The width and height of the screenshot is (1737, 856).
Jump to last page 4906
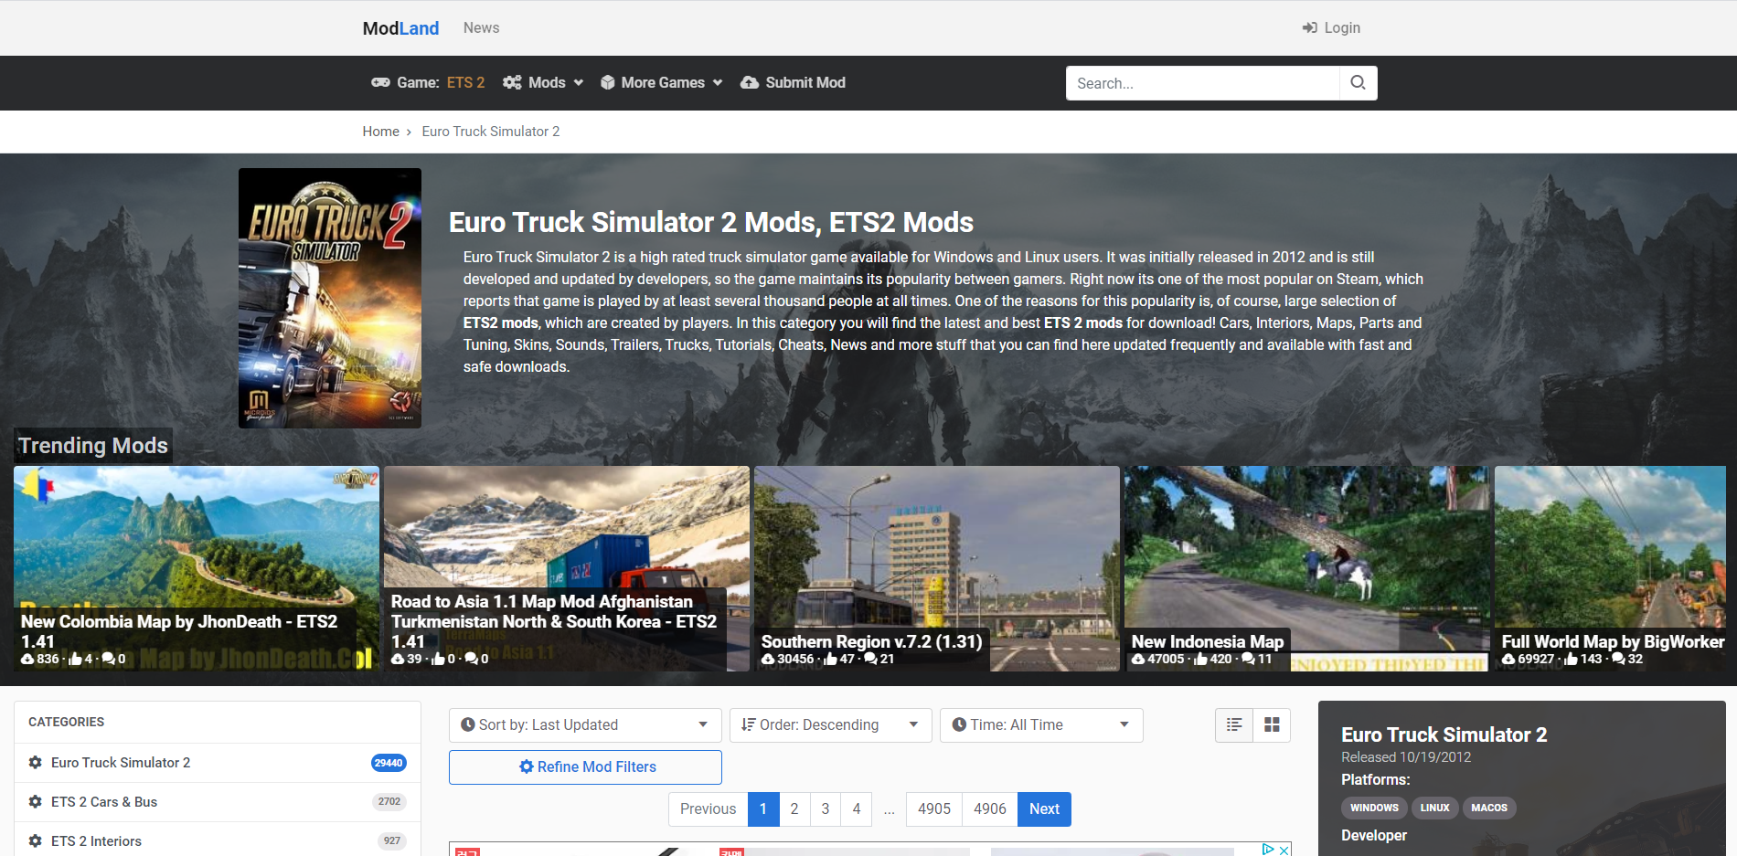click(x=990, y=809)
